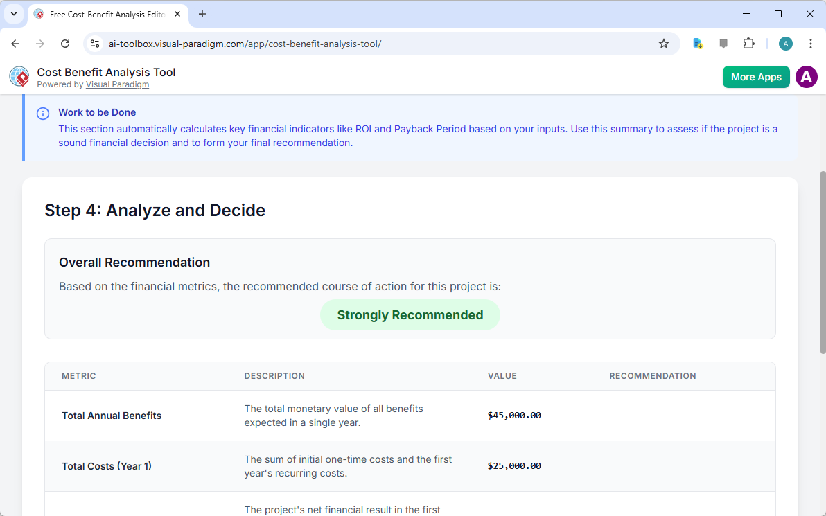Image resolution: width=826 pixels, height=516 pixels.
Task: Bookmark this page using the star icon
Action: (664, 43)
